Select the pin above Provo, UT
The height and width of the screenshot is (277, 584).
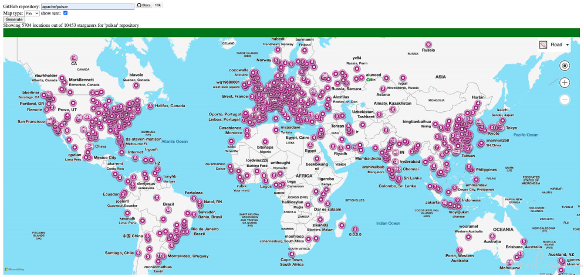point(73,103)
